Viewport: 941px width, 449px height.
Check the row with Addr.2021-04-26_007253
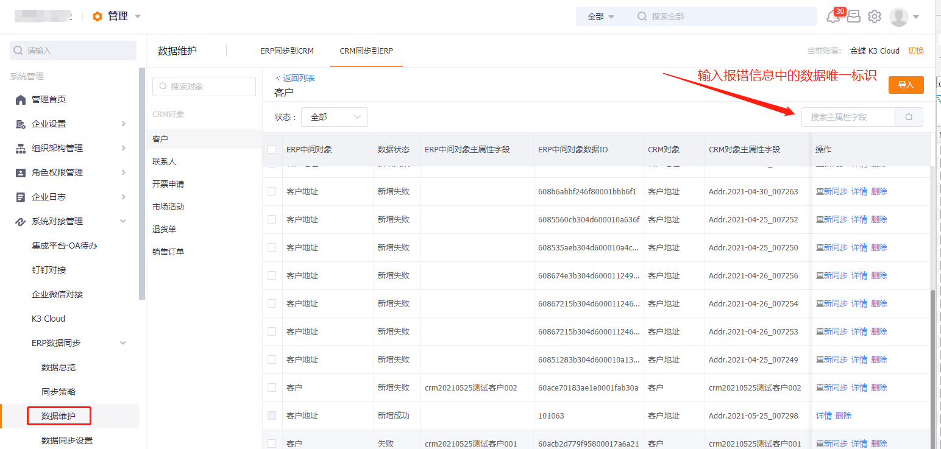coord(272,331)
